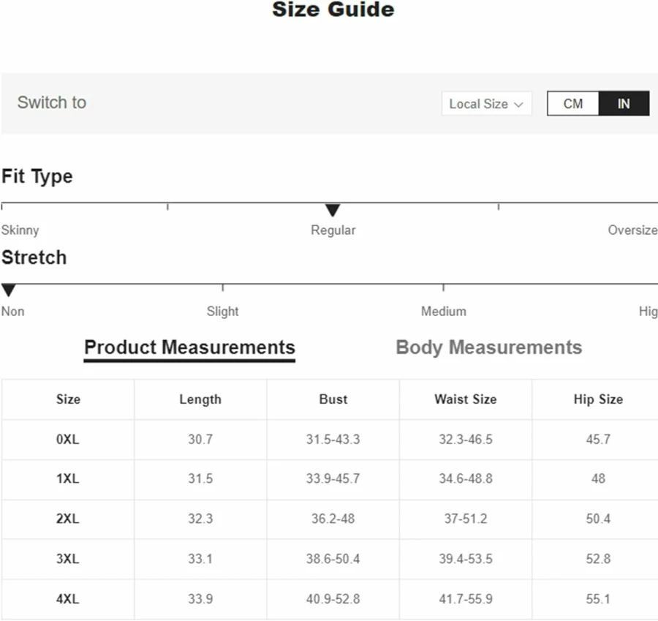Click the Slight stretch label
Viewport: 658px width, 621px height.
coord(222,312)
